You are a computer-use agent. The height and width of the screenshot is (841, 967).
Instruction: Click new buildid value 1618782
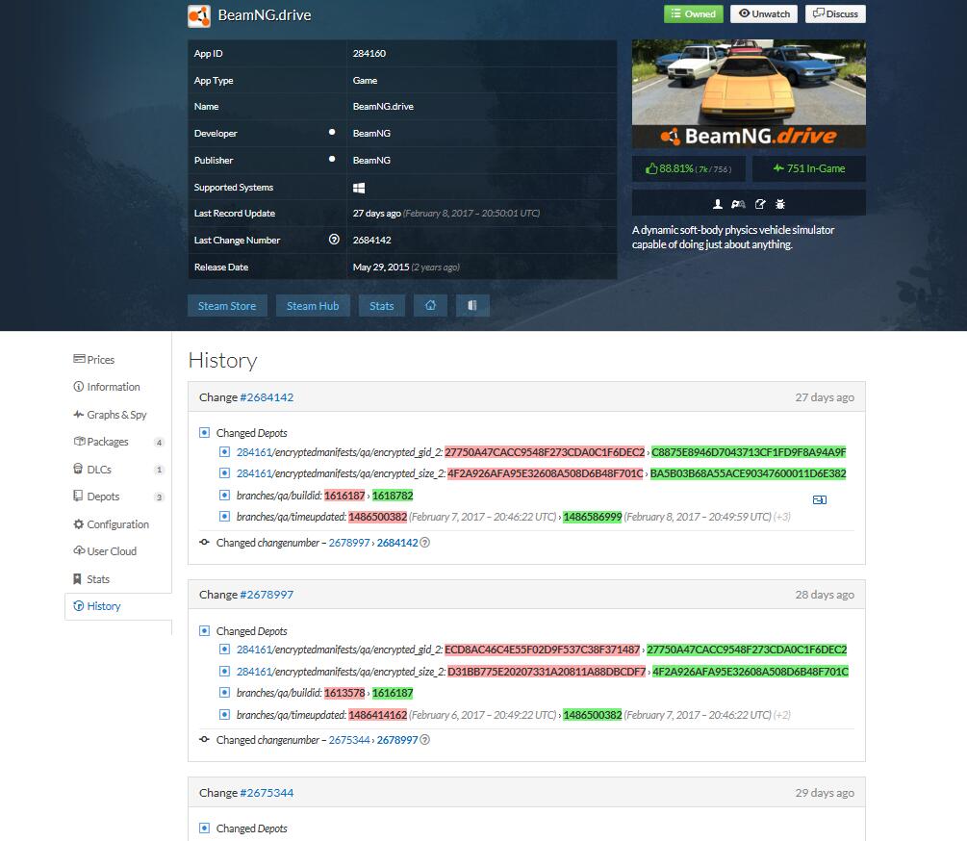393,496
